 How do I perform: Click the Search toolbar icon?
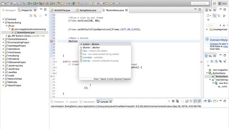[x=67, y=3]
